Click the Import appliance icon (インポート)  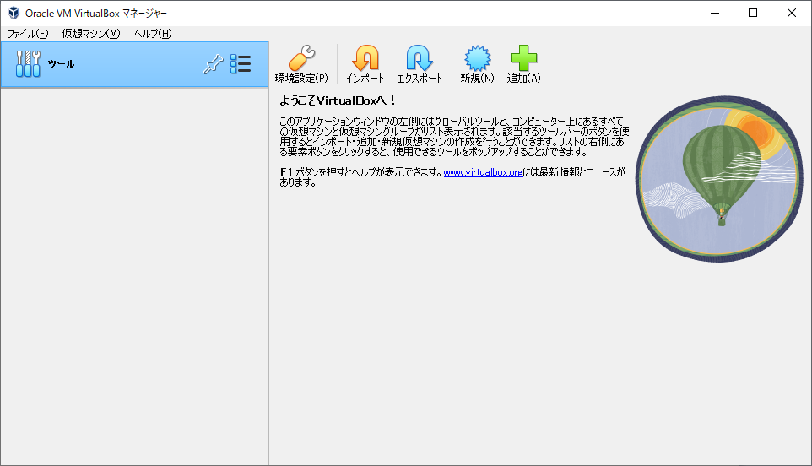[x=365, y=64]
